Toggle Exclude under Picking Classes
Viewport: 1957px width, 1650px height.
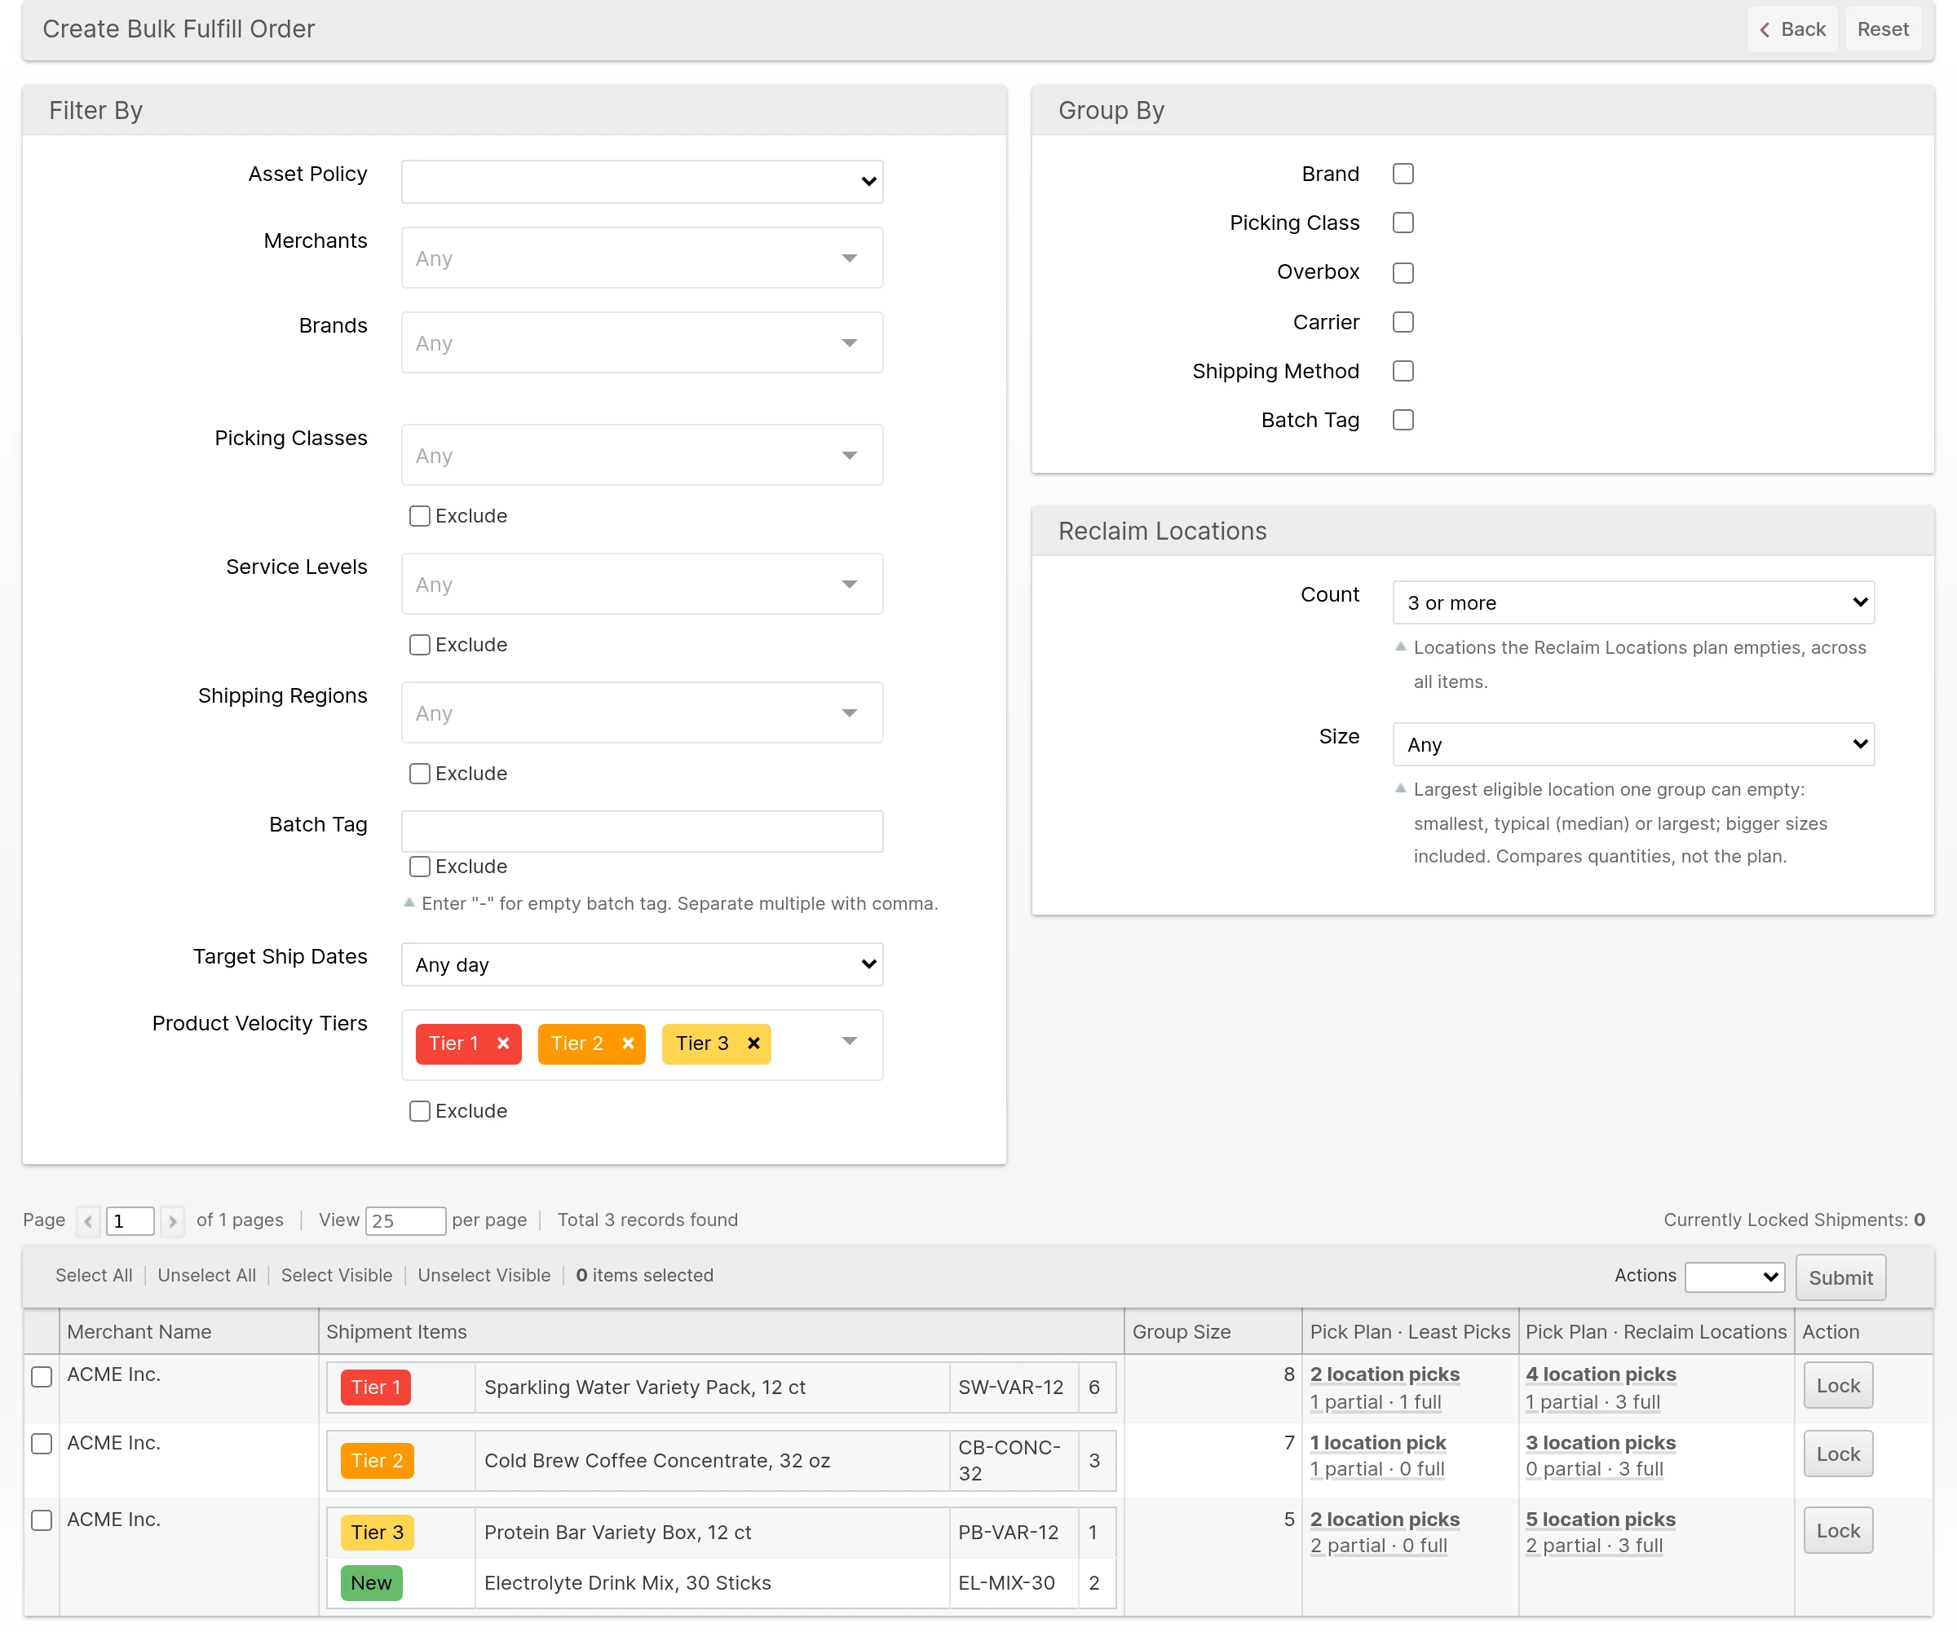420,516
